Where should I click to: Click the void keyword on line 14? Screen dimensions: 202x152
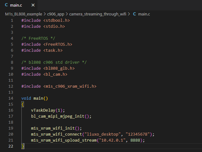pos(26,98)
